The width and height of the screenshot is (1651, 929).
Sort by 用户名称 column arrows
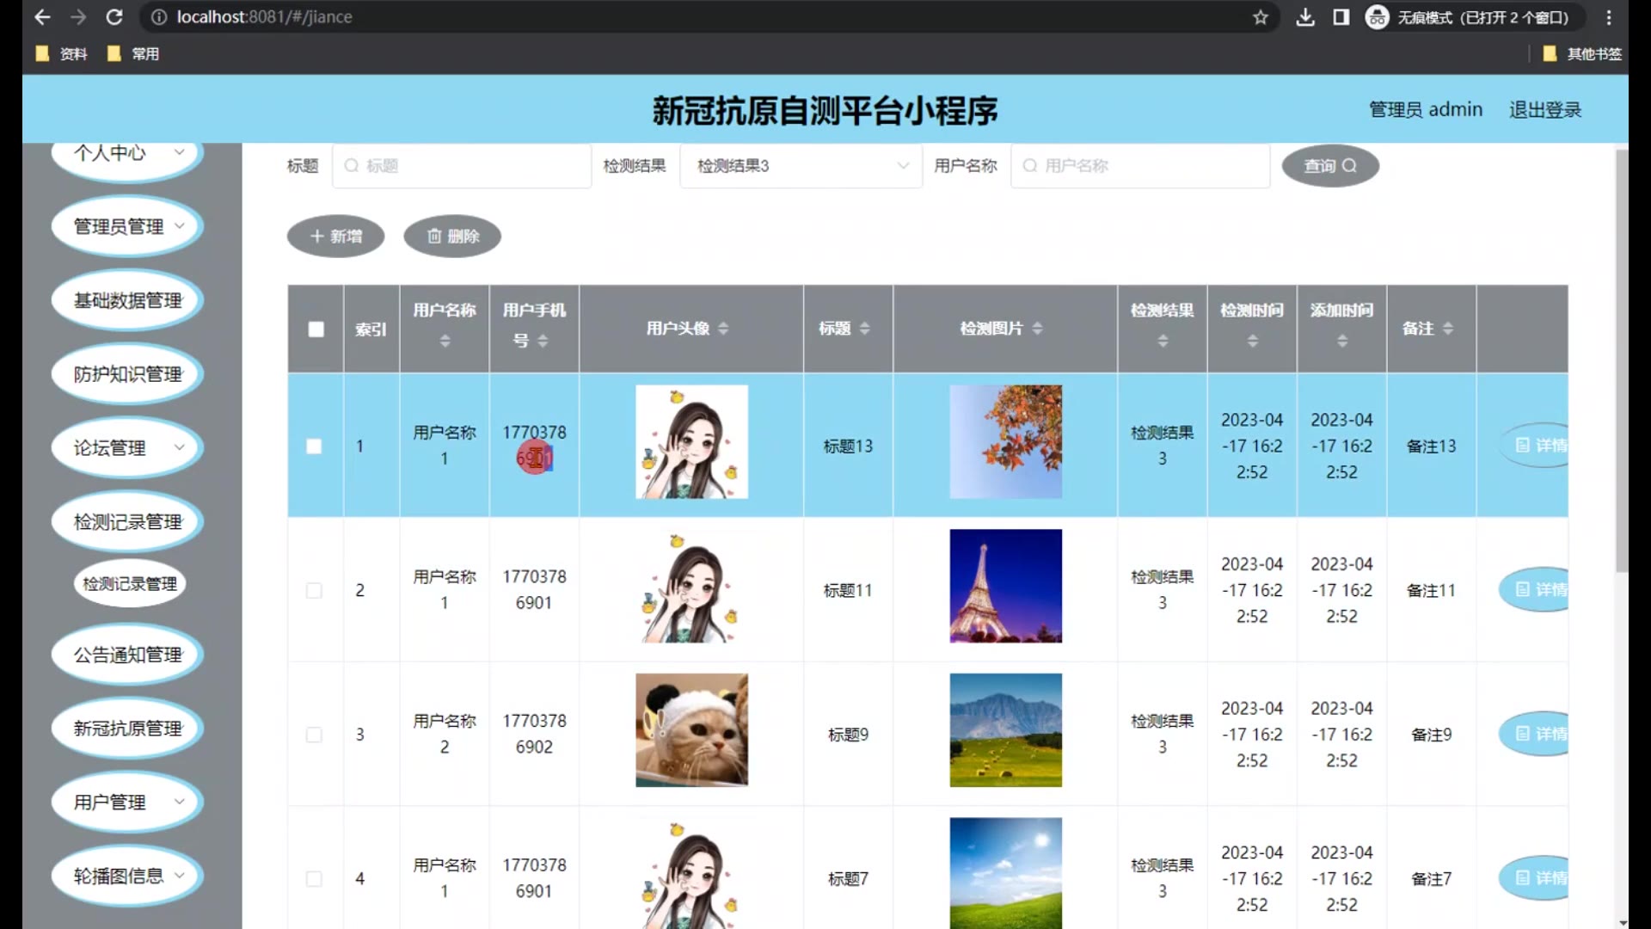click(445, 341)
